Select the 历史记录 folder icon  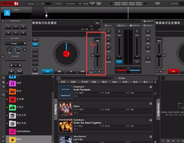click(x=13, y=115)
